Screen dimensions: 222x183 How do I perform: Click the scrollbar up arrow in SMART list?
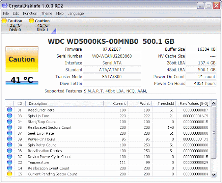(214, 103)
